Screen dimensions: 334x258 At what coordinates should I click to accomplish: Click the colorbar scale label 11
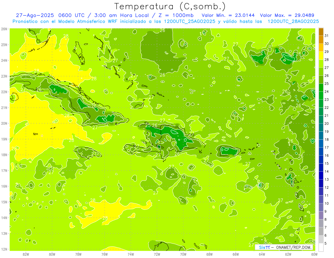click(x=327, y=195)
